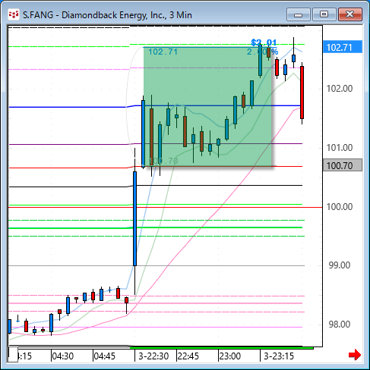Image resolution: width=370 pixels, height=370 pixels.
Task: Click the 100.70 gray price marker
Action: tap(343, 165)
